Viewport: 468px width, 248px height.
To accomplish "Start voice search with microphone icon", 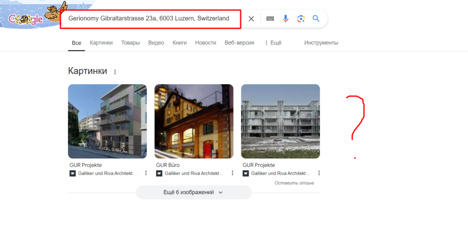I will pyautogui.click(x=286, y=18).
